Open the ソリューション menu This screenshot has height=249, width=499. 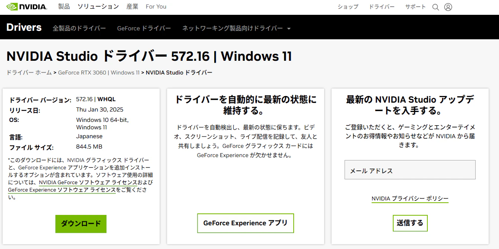98,7
